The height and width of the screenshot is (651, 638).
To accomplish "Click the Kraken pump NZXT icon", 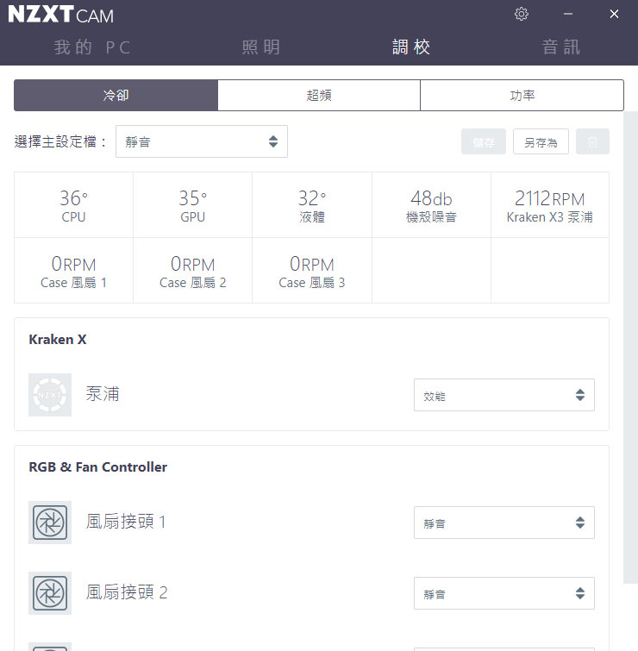I will click(x=50, y=395).
